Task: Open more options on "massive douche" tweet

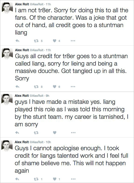Action: (x=73, y=87)
